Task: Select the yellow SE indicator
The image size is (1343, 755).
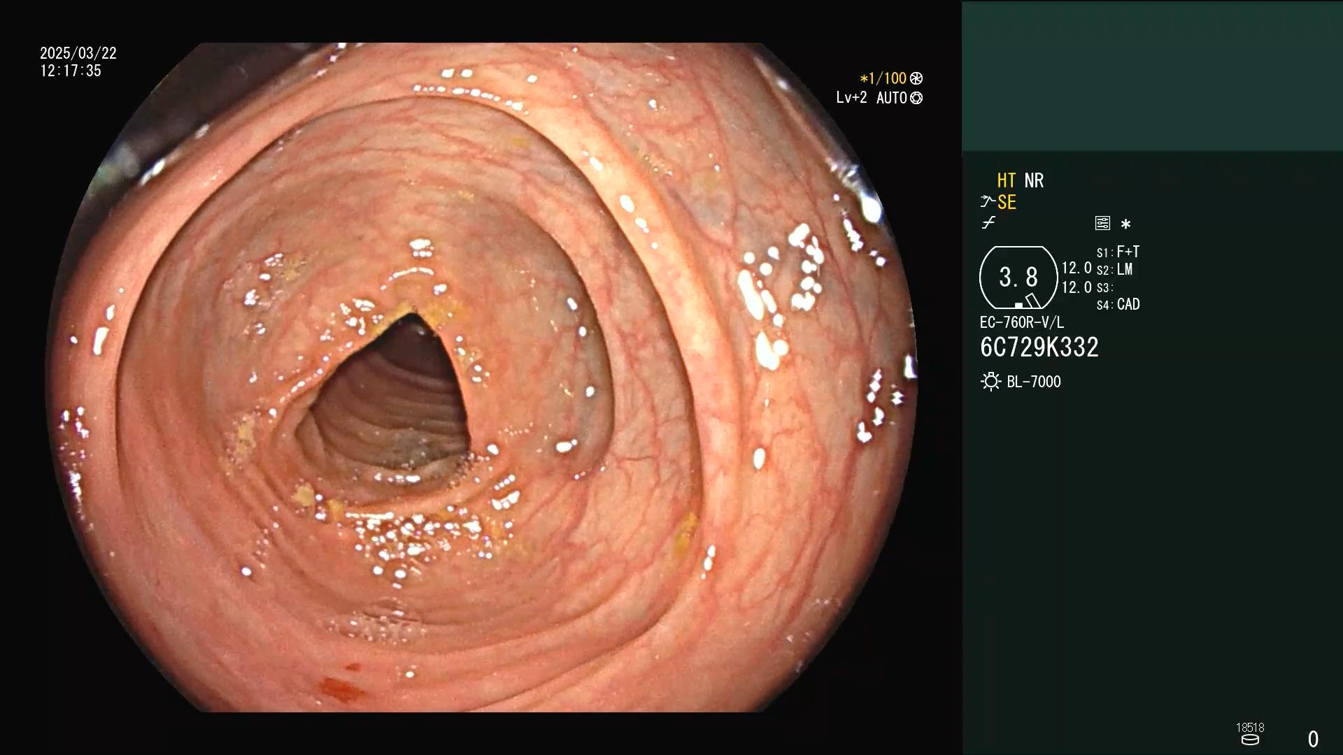Action: pyautogui.click(x=1007, y=202)
